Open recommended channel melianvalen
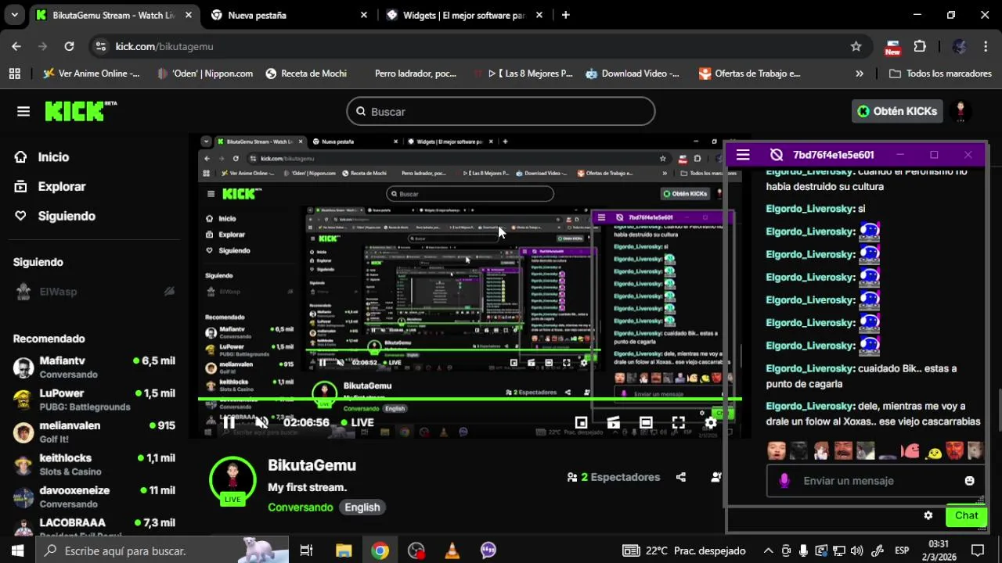This screenshot has height=563, width=1002. click(94, 432)
